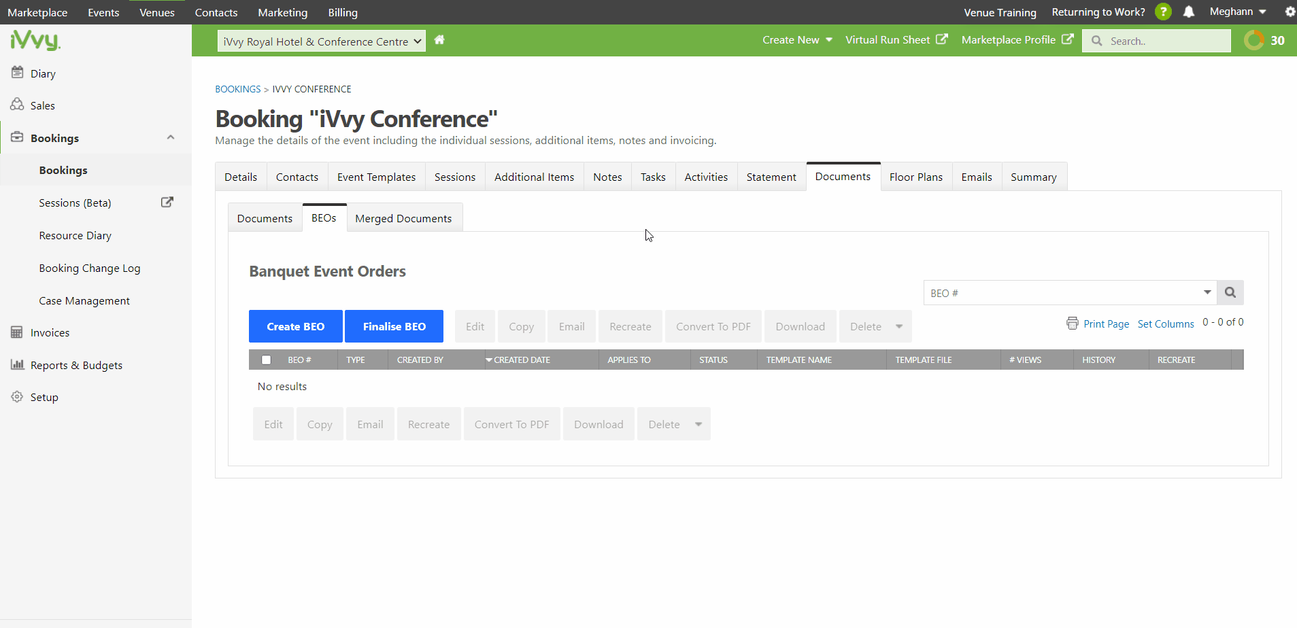The height and width of the screenshot is (628, 1297).
Task: Open the BEO # filter dropdown arrow
Action: click(1207, 292)
